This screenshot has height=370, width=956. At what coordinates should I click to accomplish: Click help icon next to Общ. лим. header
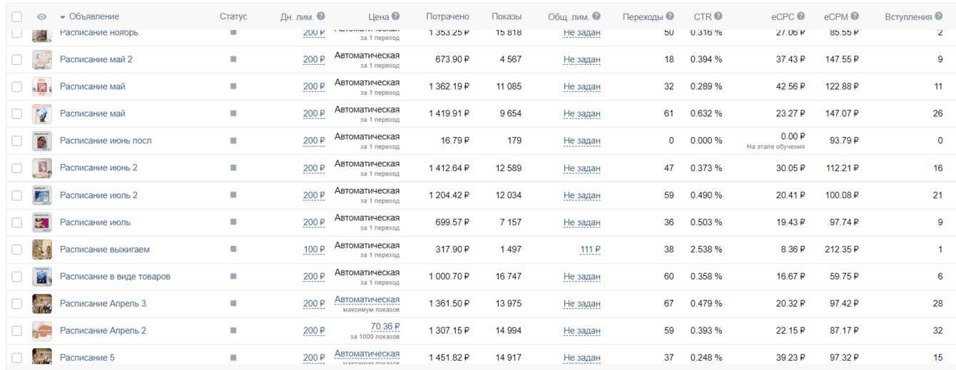tap(596, 16)
